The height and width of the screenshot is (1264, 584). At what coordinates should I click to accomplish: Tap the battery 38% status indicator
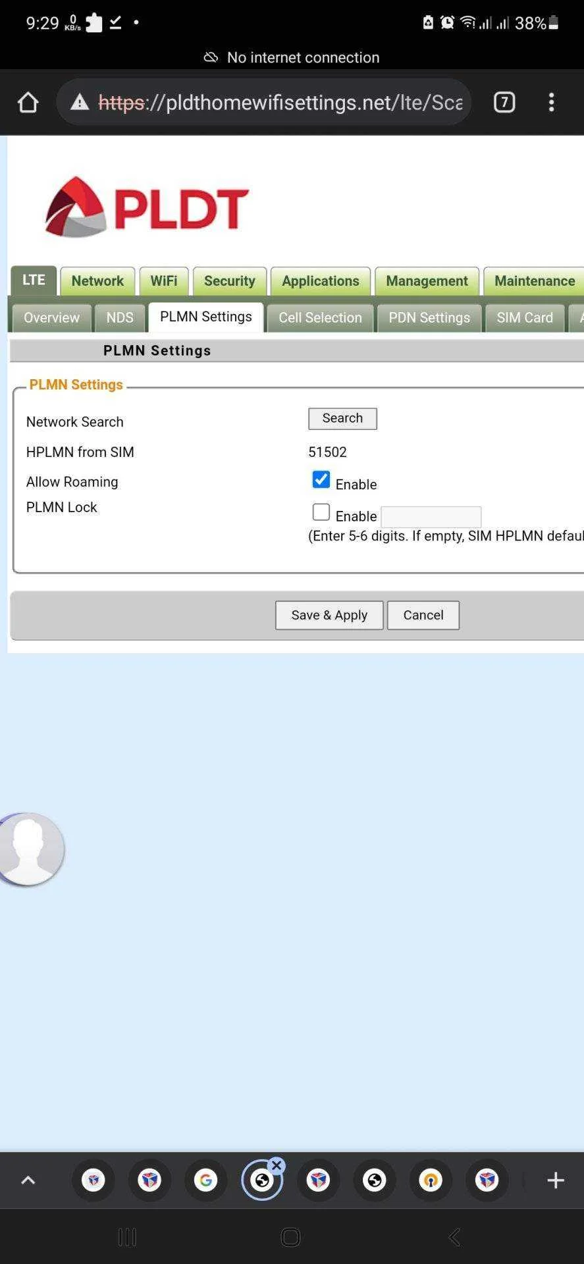tap(537, 23)
